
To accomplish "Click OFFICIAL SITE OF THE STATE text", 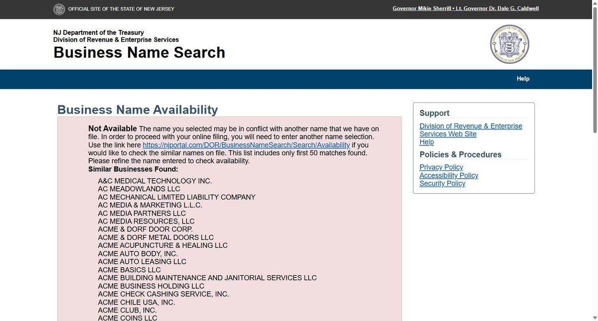I will click(x=121, y=9).
